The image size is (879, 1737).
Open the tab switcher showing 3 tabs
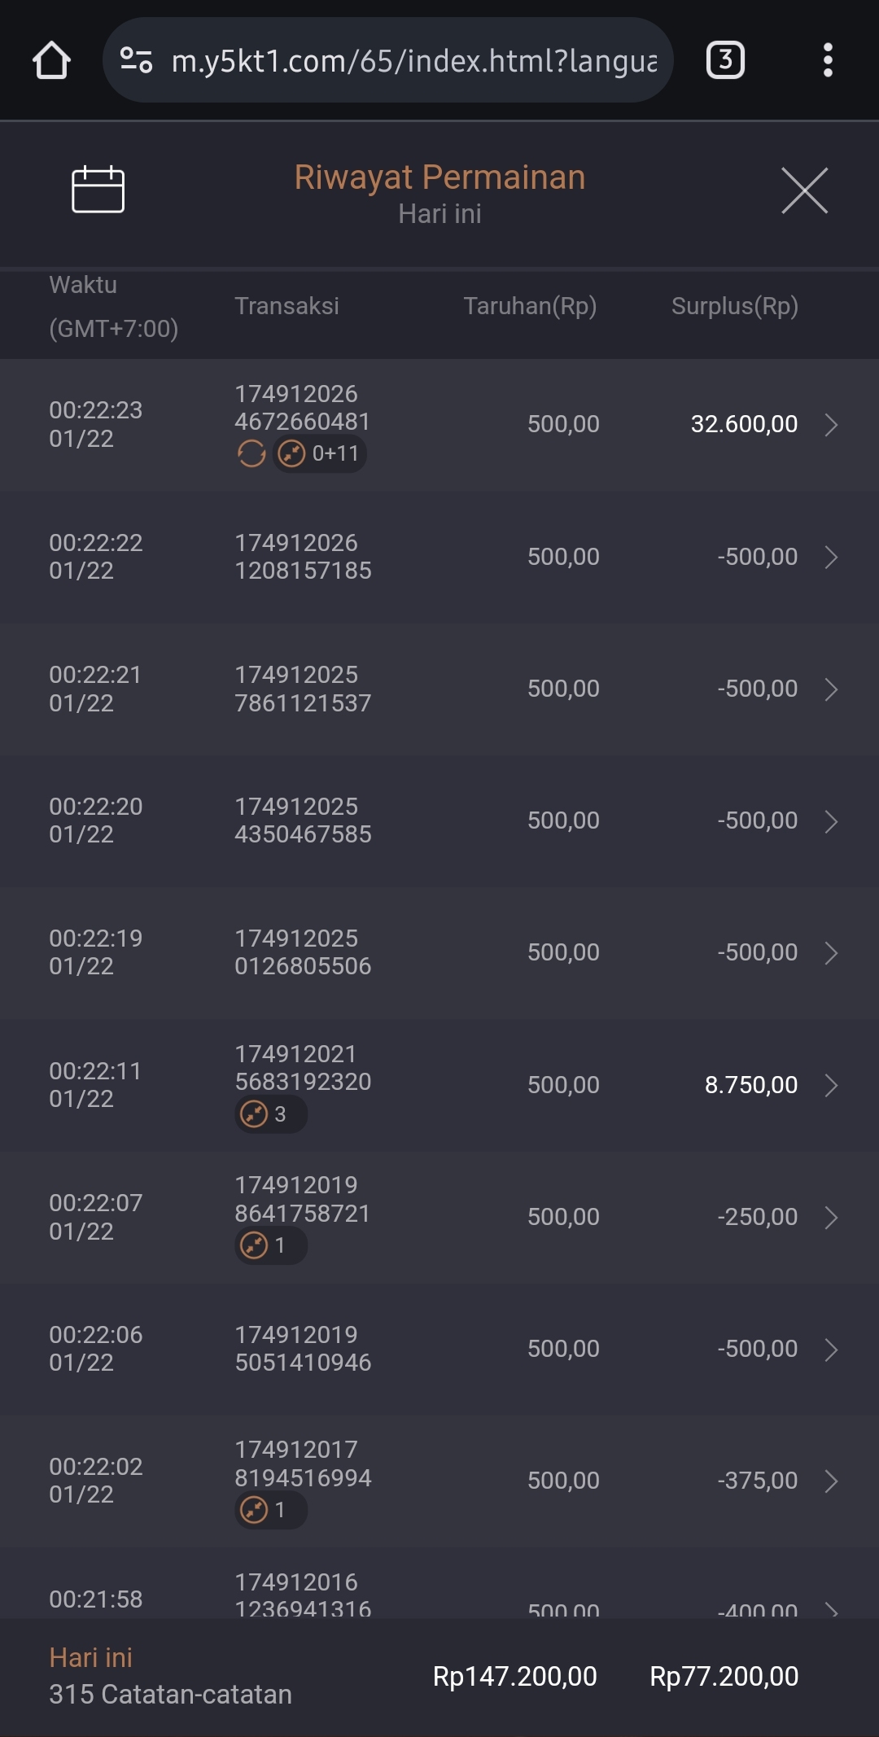tap(725, 60)
